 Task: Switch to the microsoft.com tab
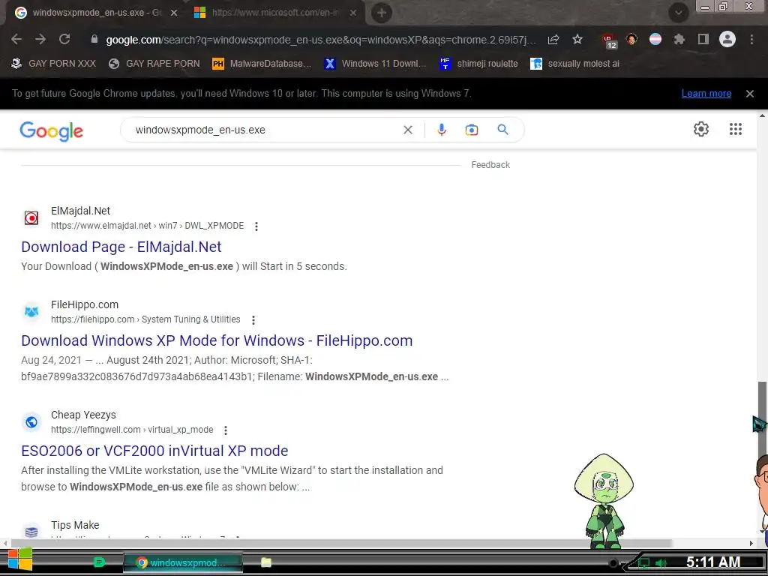274,13
